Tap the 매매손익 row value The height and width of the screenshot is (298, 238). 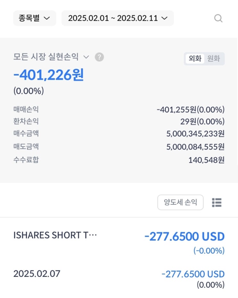pyautogui.click(x=191, y=110)
